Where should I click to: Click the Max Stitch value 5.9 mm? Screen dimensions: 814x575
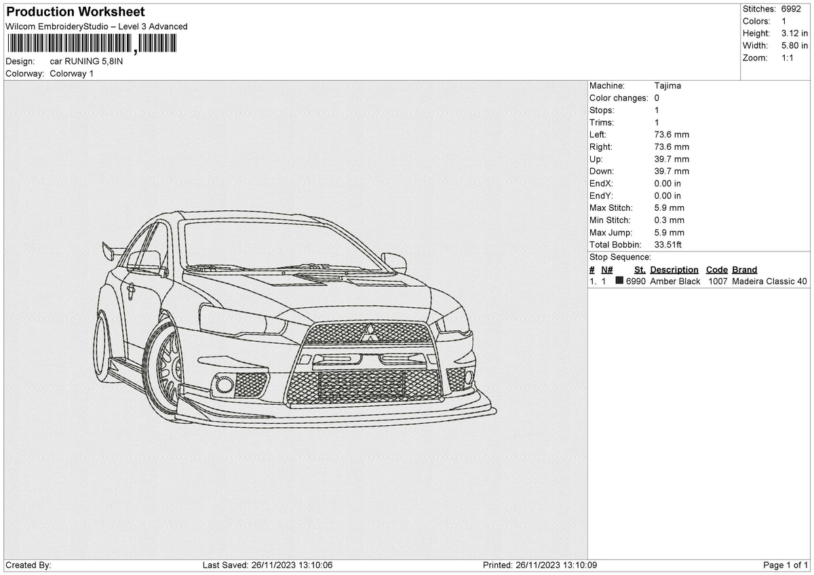tap(670, 207)
